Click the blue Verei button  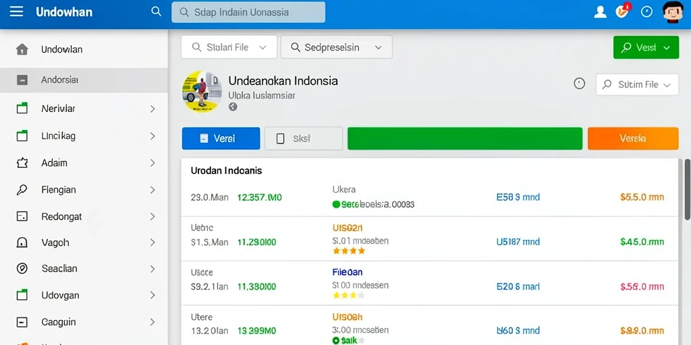pos(221,139)
